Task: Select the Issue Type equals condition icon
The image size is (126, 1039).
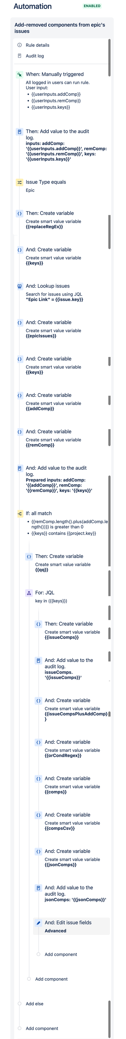Action: (x=19, y=182)
